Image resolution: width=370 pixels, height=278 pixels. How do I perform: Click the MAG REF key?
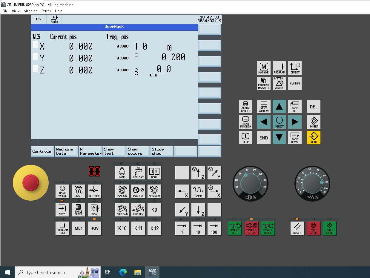[138, 191]
